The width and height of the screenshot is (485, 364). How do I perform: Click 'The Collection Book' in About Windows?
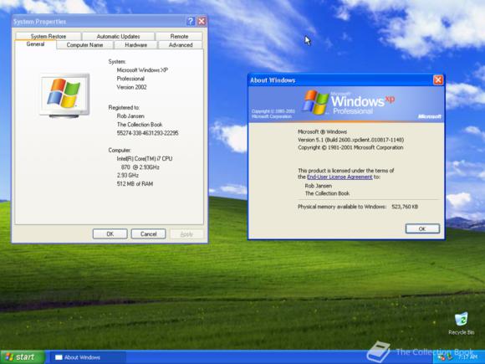327,193
